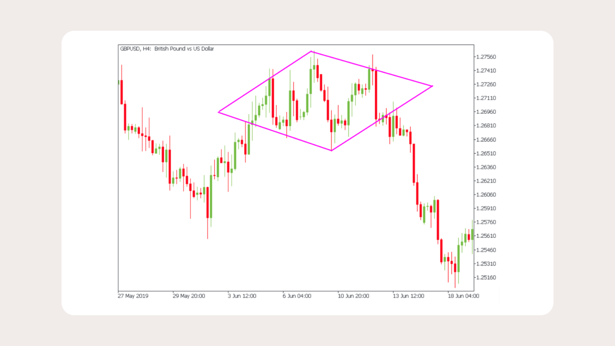Pick the 1.26960 price axis value
The width and height of the screenshot is (615, 346).
tap(486, 112)
